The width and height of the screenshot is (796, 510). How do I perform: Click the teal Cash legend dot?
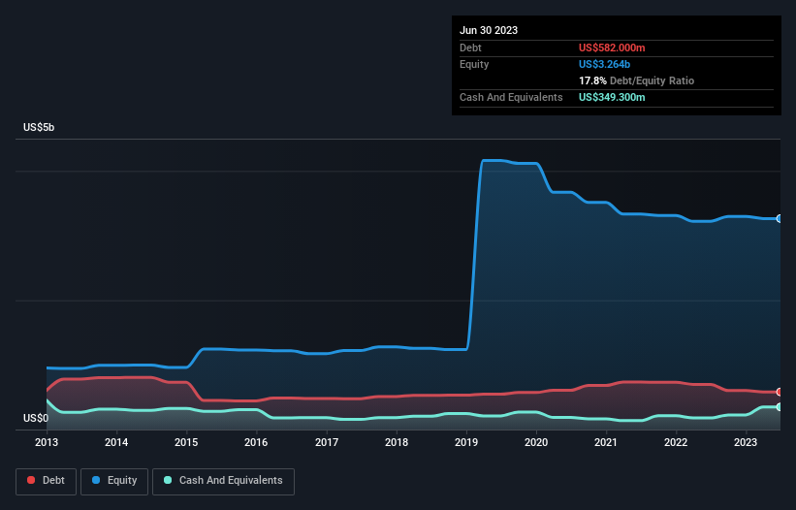168,480
